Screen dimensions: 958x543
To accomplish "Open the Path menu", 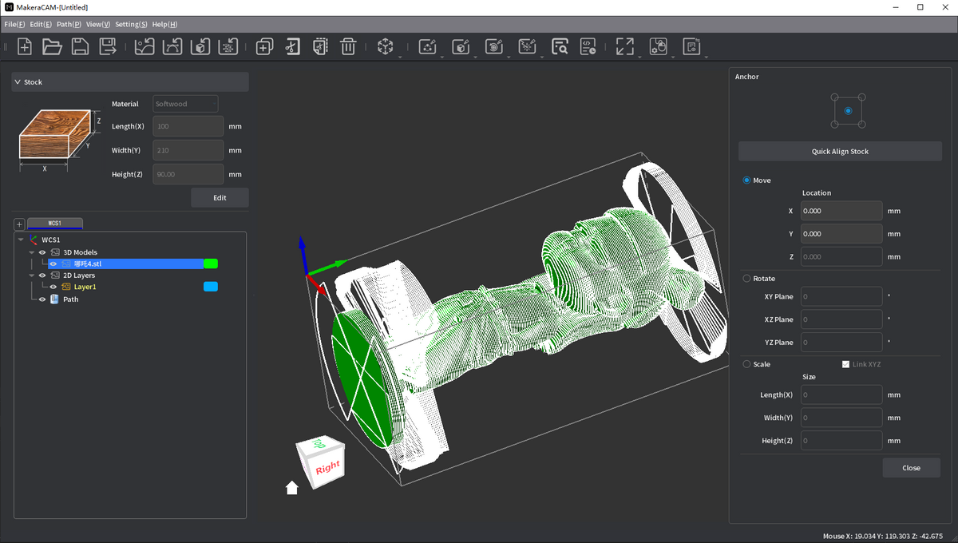I will tap(68, 24).
